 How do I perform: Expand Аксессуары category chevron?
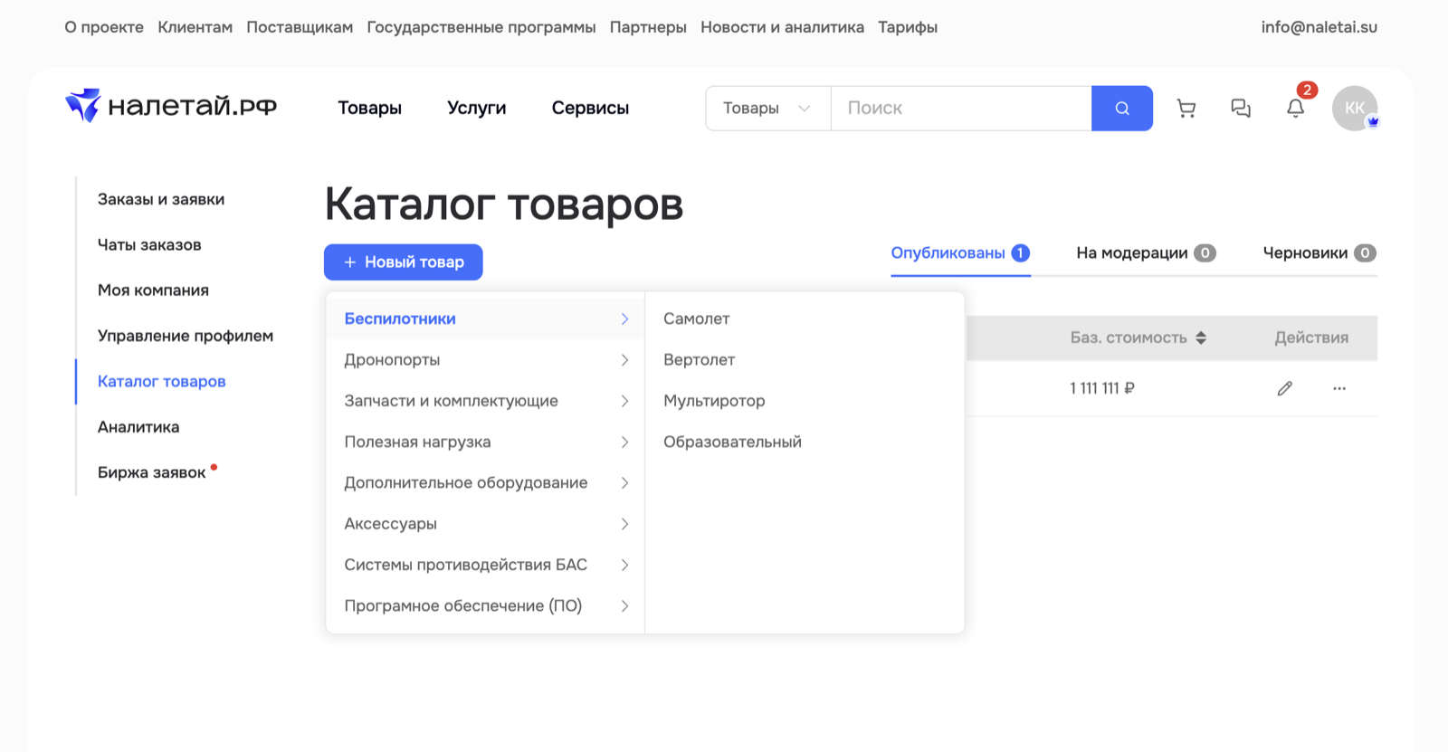(624, 524)
